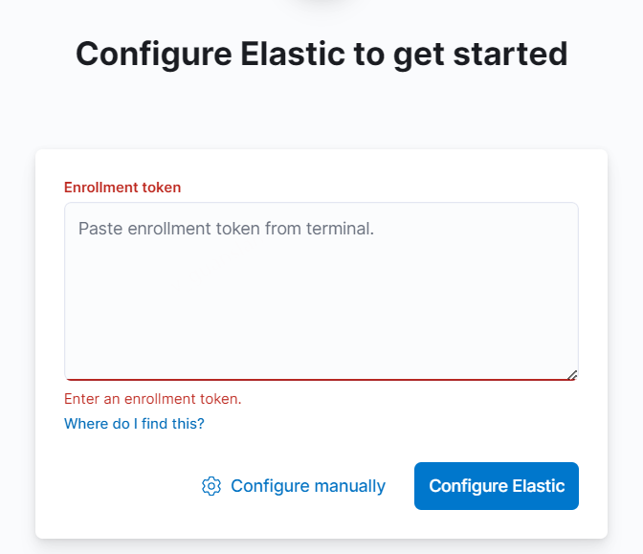Screen dimensions: 643x554
Task: Click the 'Paste enrollment token from terminal' placeholder
Action: [x=226, y=229]
